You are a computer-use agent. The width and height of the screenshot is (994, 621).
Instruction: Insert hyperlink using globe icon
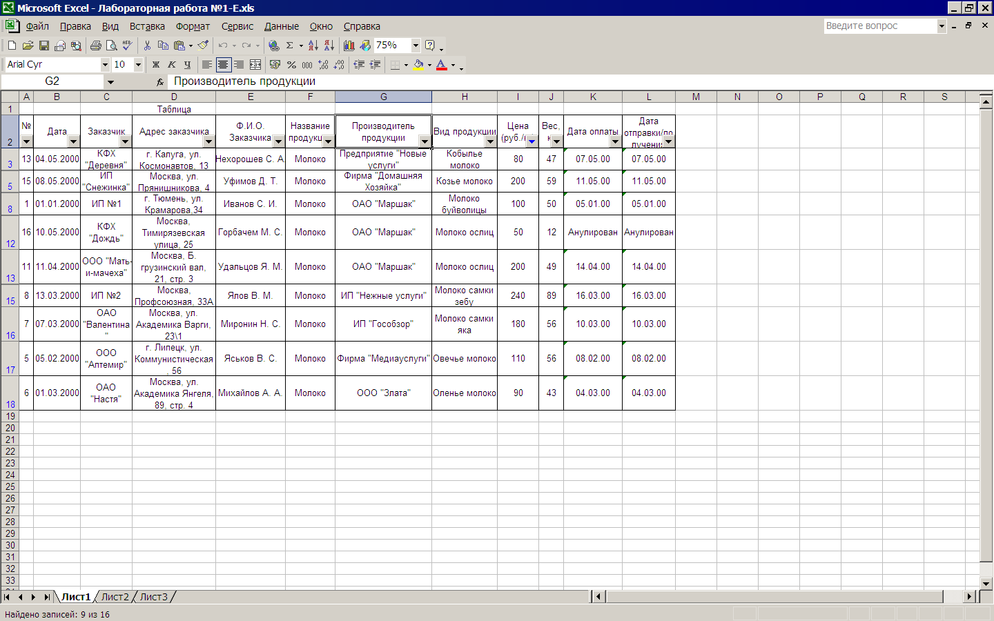click(274, 46)
